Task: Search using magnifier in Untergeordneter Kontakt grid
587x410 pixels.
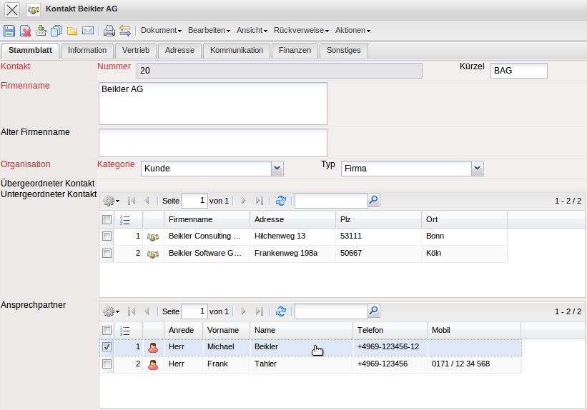Action: [x=373, y=201]
